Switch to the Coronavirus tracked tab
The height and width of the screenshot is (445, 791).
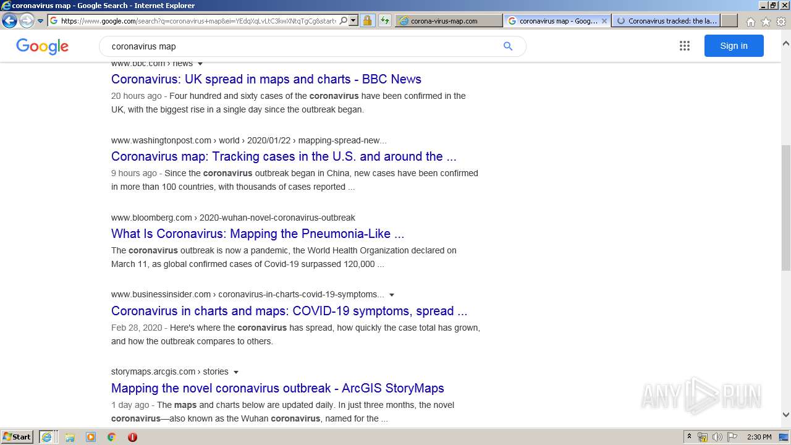click(667, 20)
